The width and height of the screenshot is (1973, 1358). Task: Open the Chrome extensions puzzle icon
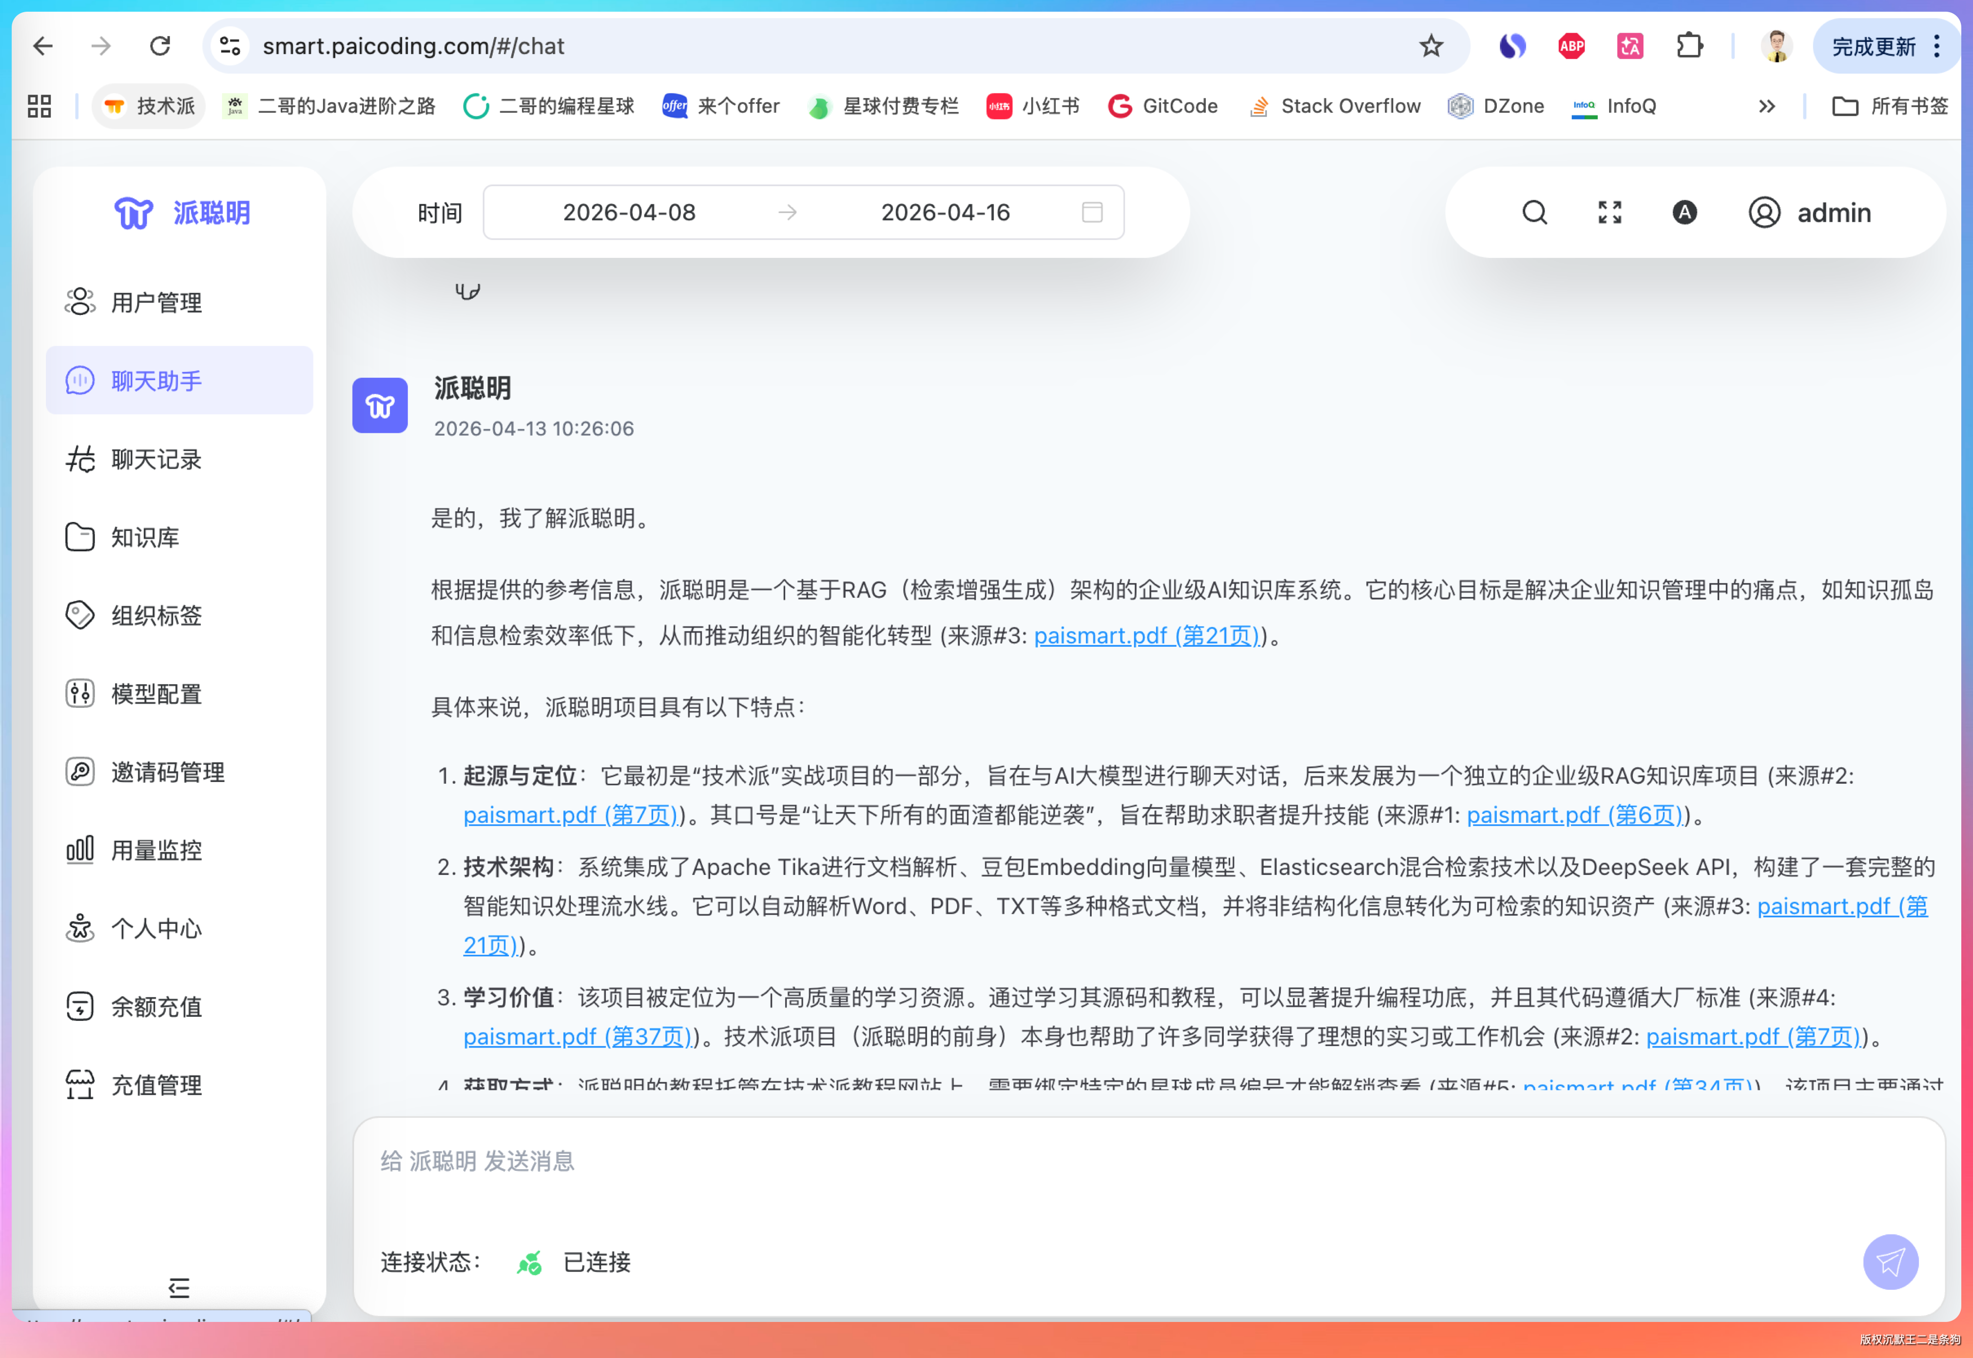point(1689,46)
